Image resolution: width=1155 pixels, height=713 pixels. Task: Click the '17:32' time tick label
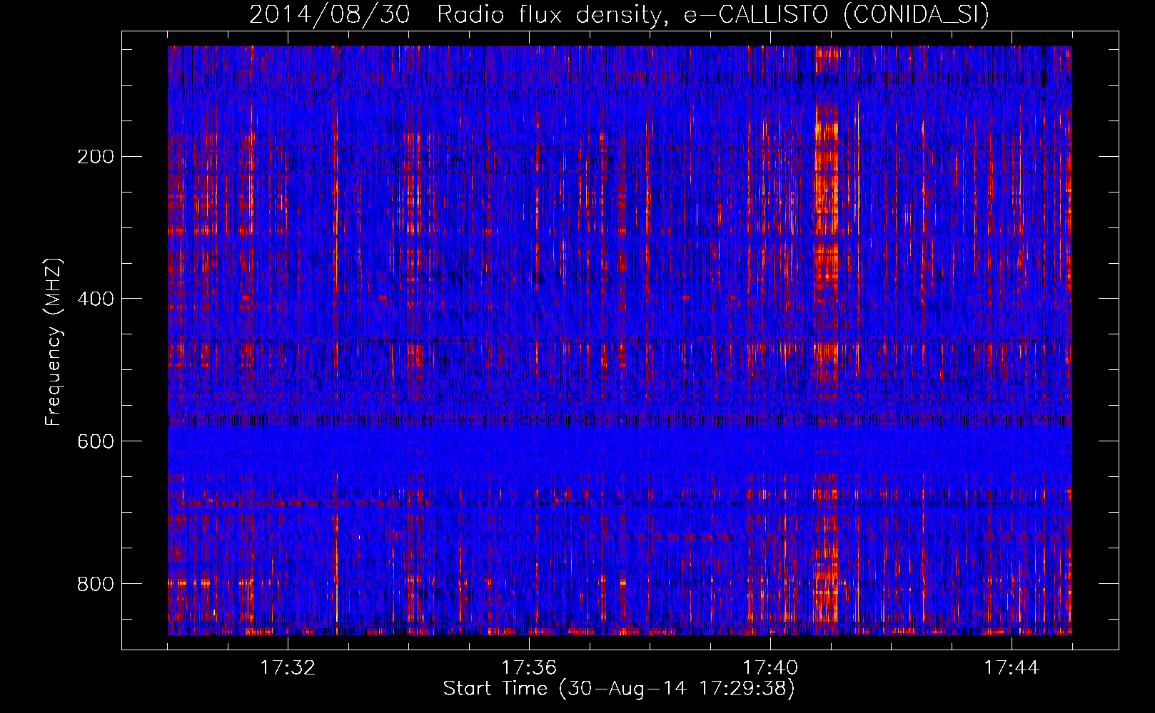click(288, 668)
